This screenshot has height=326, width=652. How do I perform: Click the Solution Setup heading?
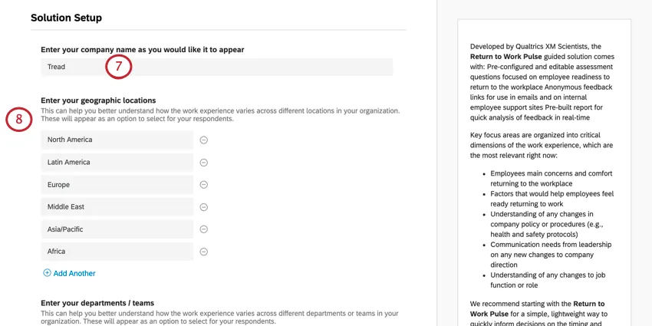[66, 18]
